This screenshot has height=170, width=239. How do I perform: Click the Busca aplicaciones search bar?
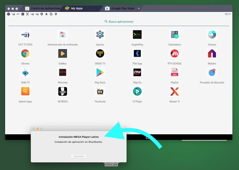[119, 21]
